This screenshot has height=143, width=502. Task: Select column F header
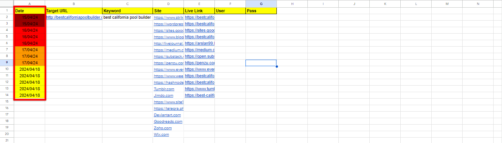coord(230,4)
